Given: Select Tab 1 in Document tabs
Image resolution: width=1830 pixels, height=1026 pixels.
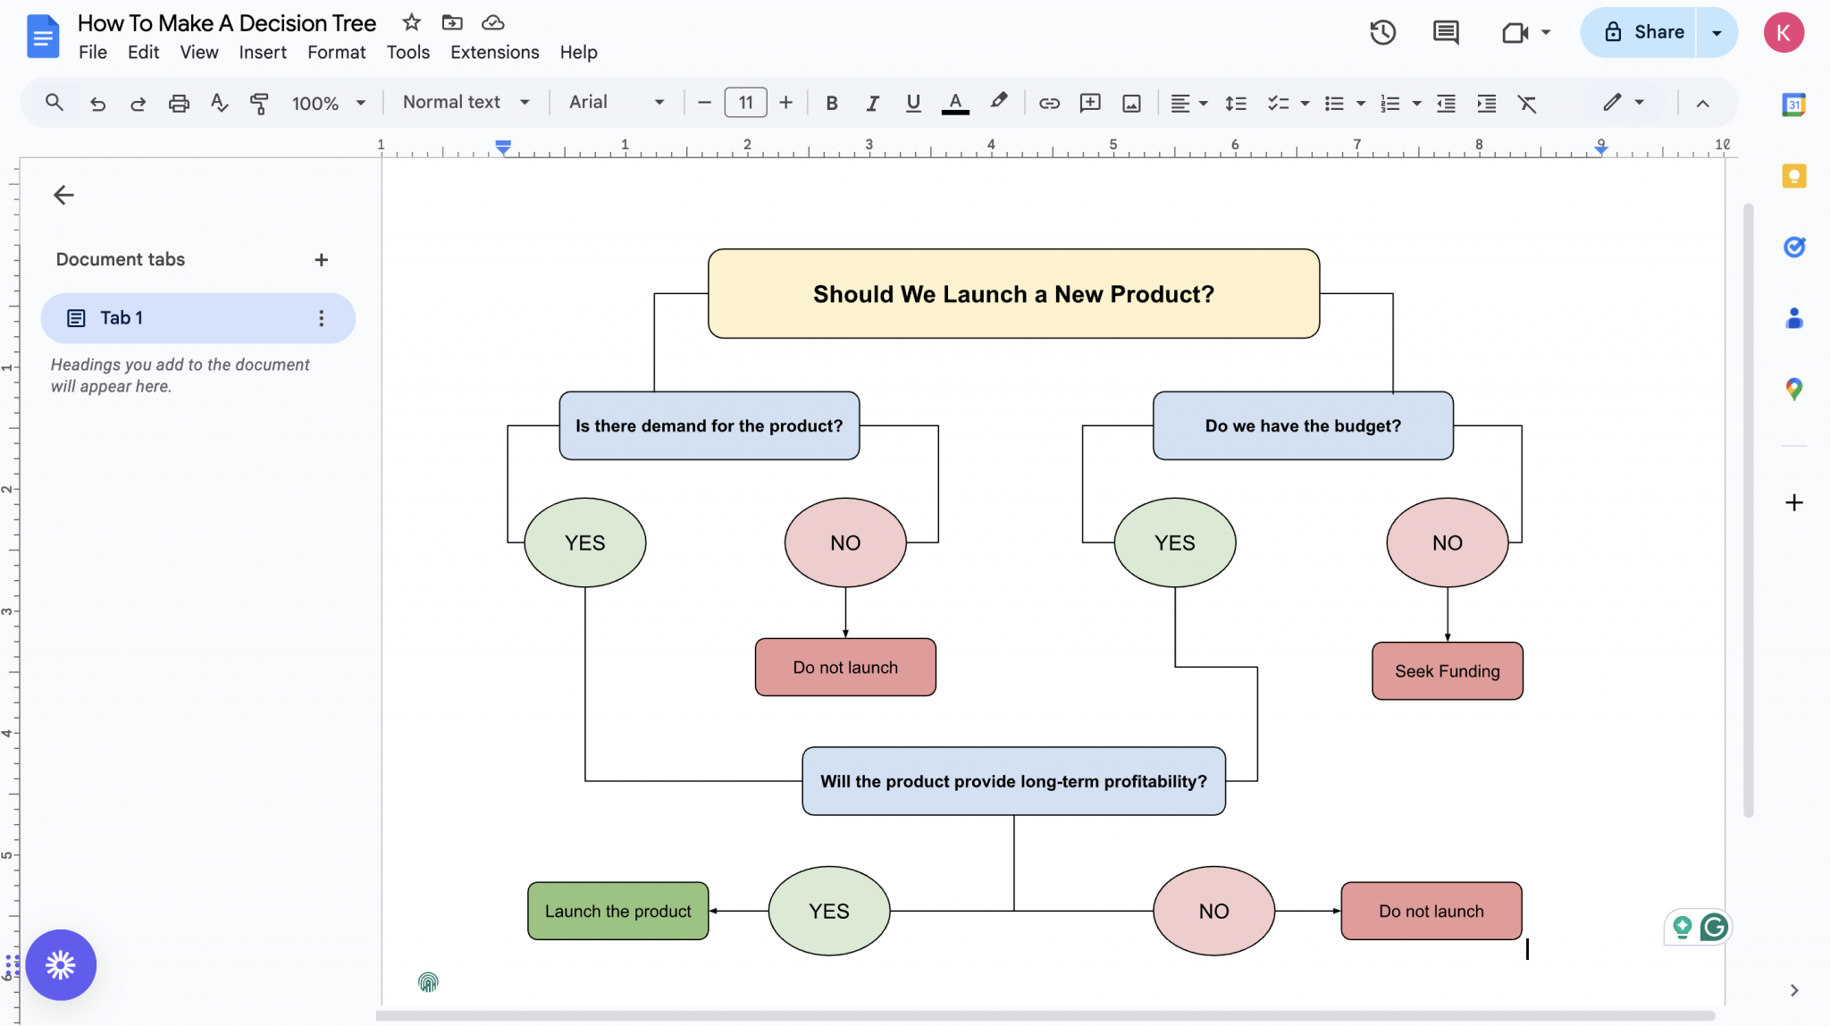Looking at the screenshot, I should click(121, 317).
